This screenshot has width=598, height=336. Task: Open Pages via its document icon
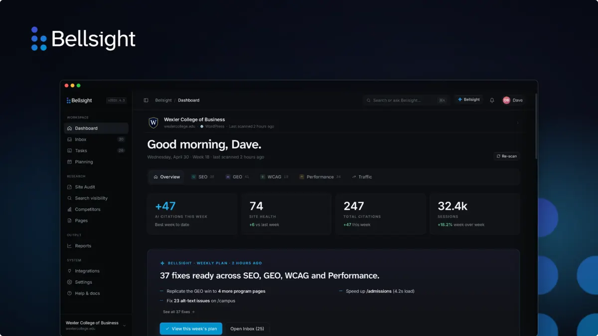[69, 221]
